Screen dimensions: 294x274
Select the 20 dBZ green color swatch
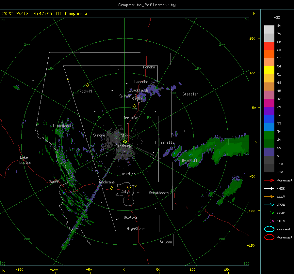(x=269, y=136)
